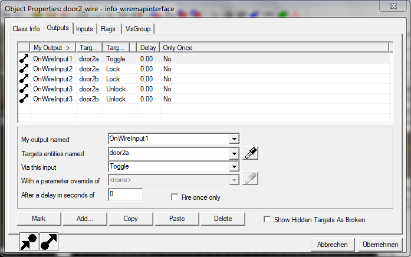Image resolution: width=411 pixels, height=257 pixels.
Task: Click the Übernehmen button
Action: click(380, 245)
